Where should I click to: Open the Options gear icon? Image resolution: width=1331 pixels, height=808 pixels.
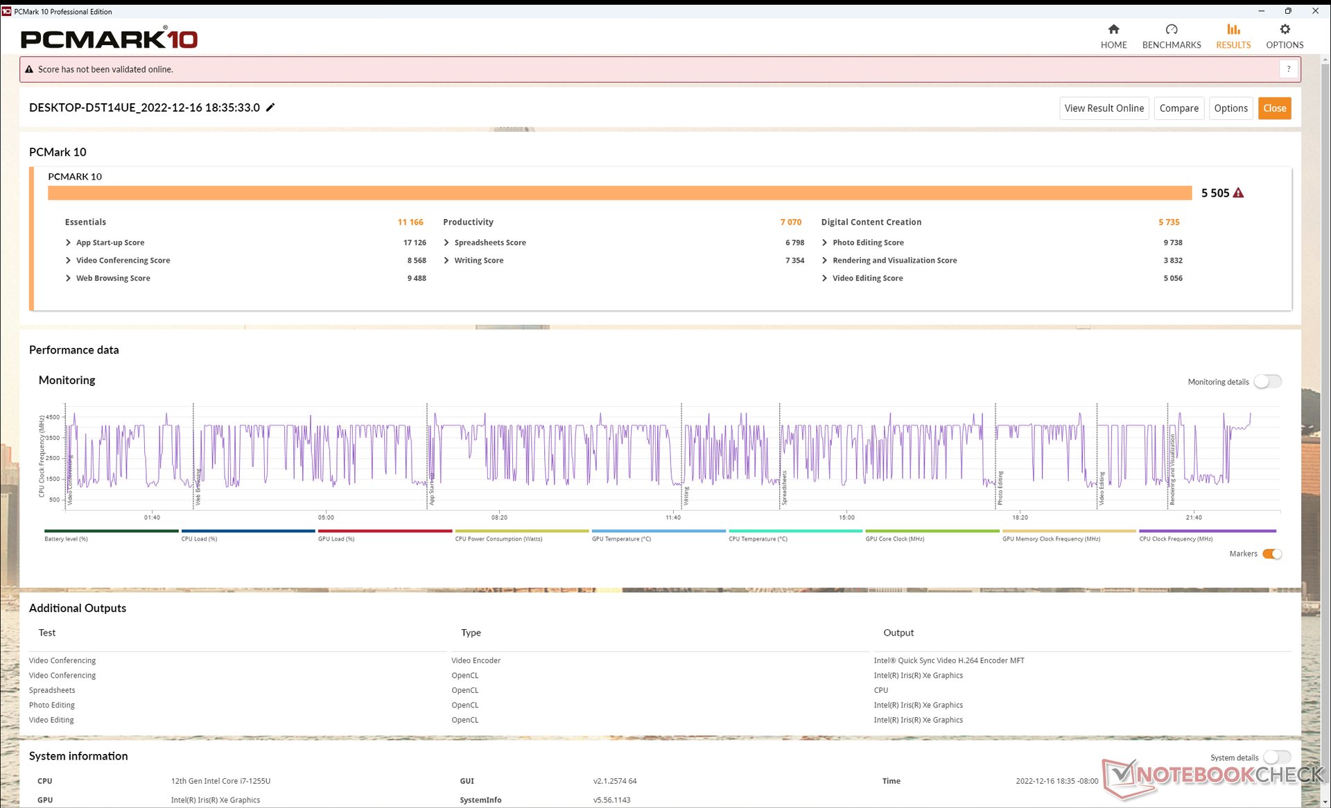1284,29
